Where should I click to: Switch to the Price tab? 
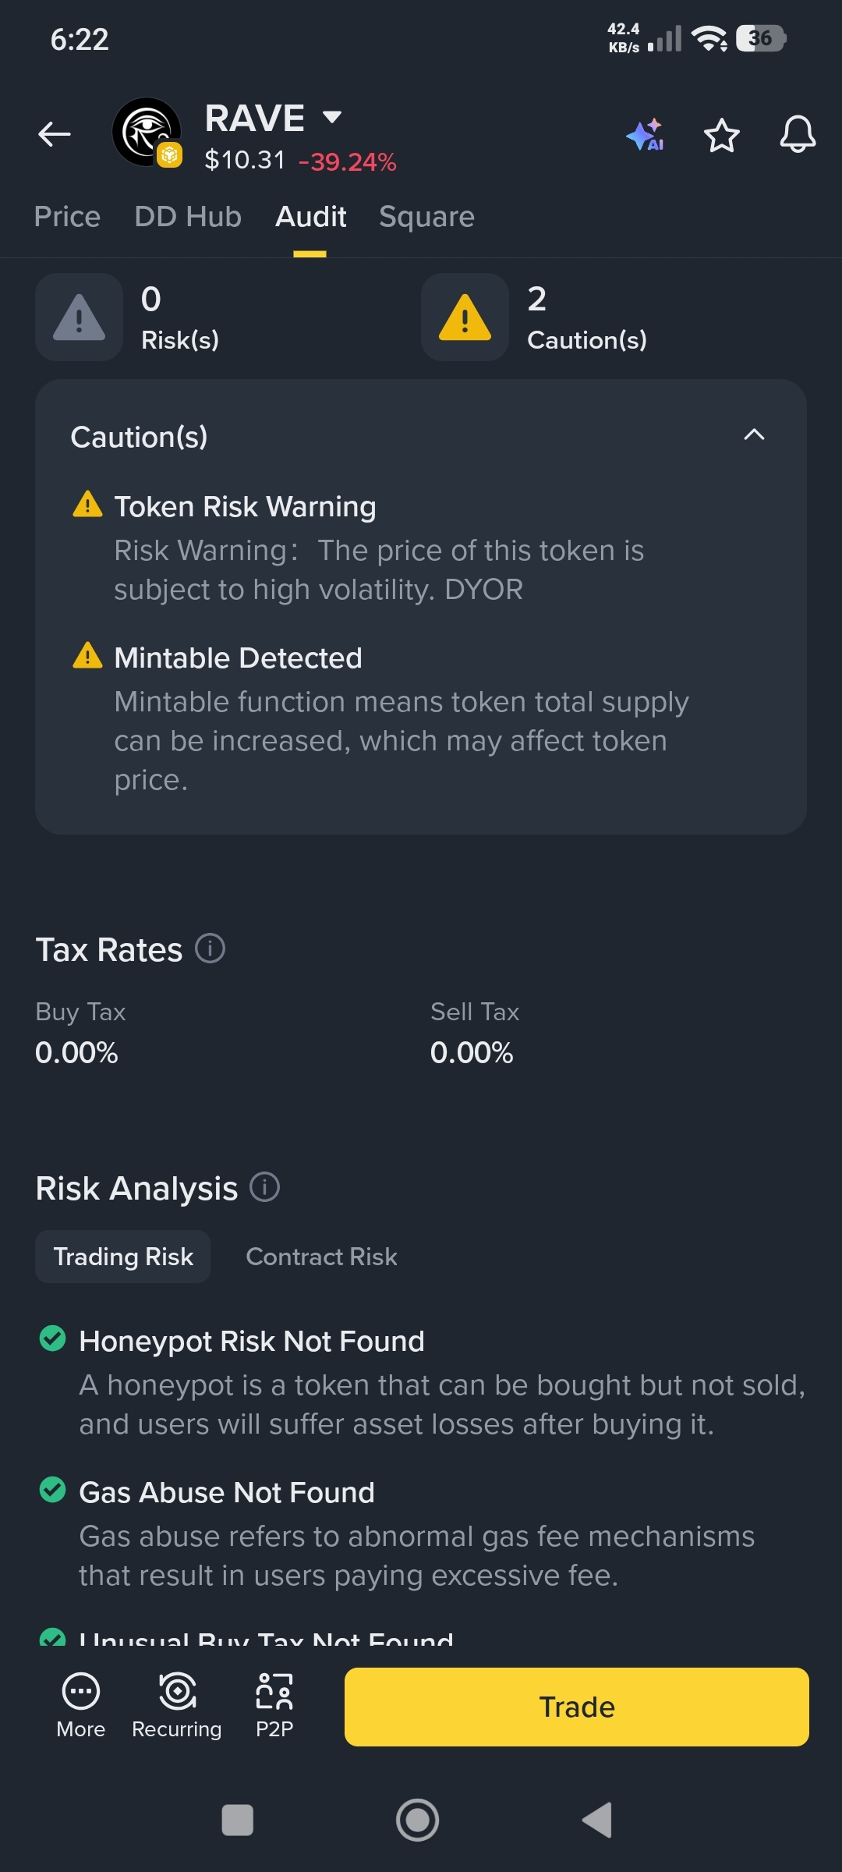[x=67, y=217]
